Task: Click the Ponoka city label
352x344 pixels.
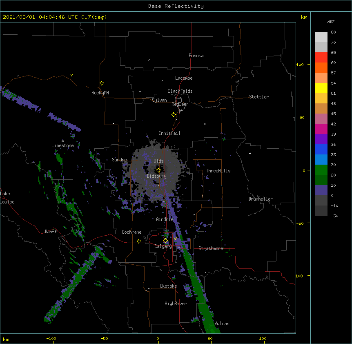Action: (x=196, y=56)
